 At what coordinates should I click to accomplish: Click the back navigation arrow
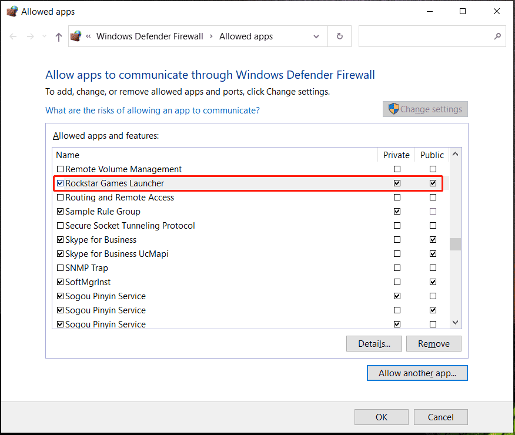(x=13, y=36)
